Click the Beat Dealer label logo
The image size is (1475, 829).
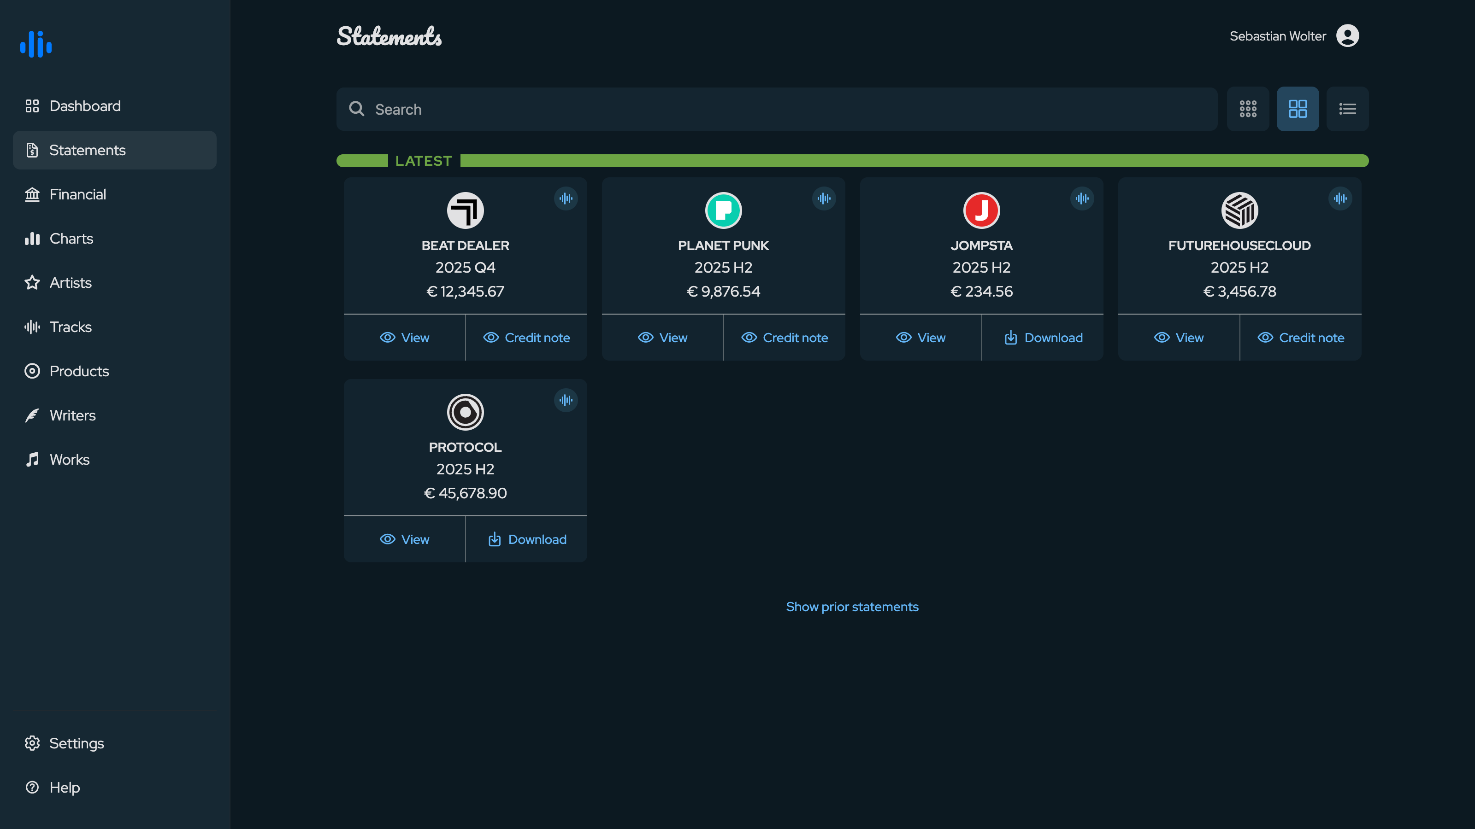(465, 210)
